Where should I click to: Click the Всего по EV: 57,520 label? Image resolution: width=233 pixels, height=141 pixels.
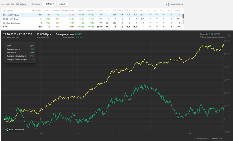[72, 38]
